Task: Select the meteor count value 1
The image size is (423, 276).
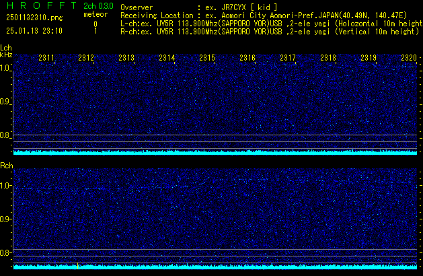Action: point(95,31)
